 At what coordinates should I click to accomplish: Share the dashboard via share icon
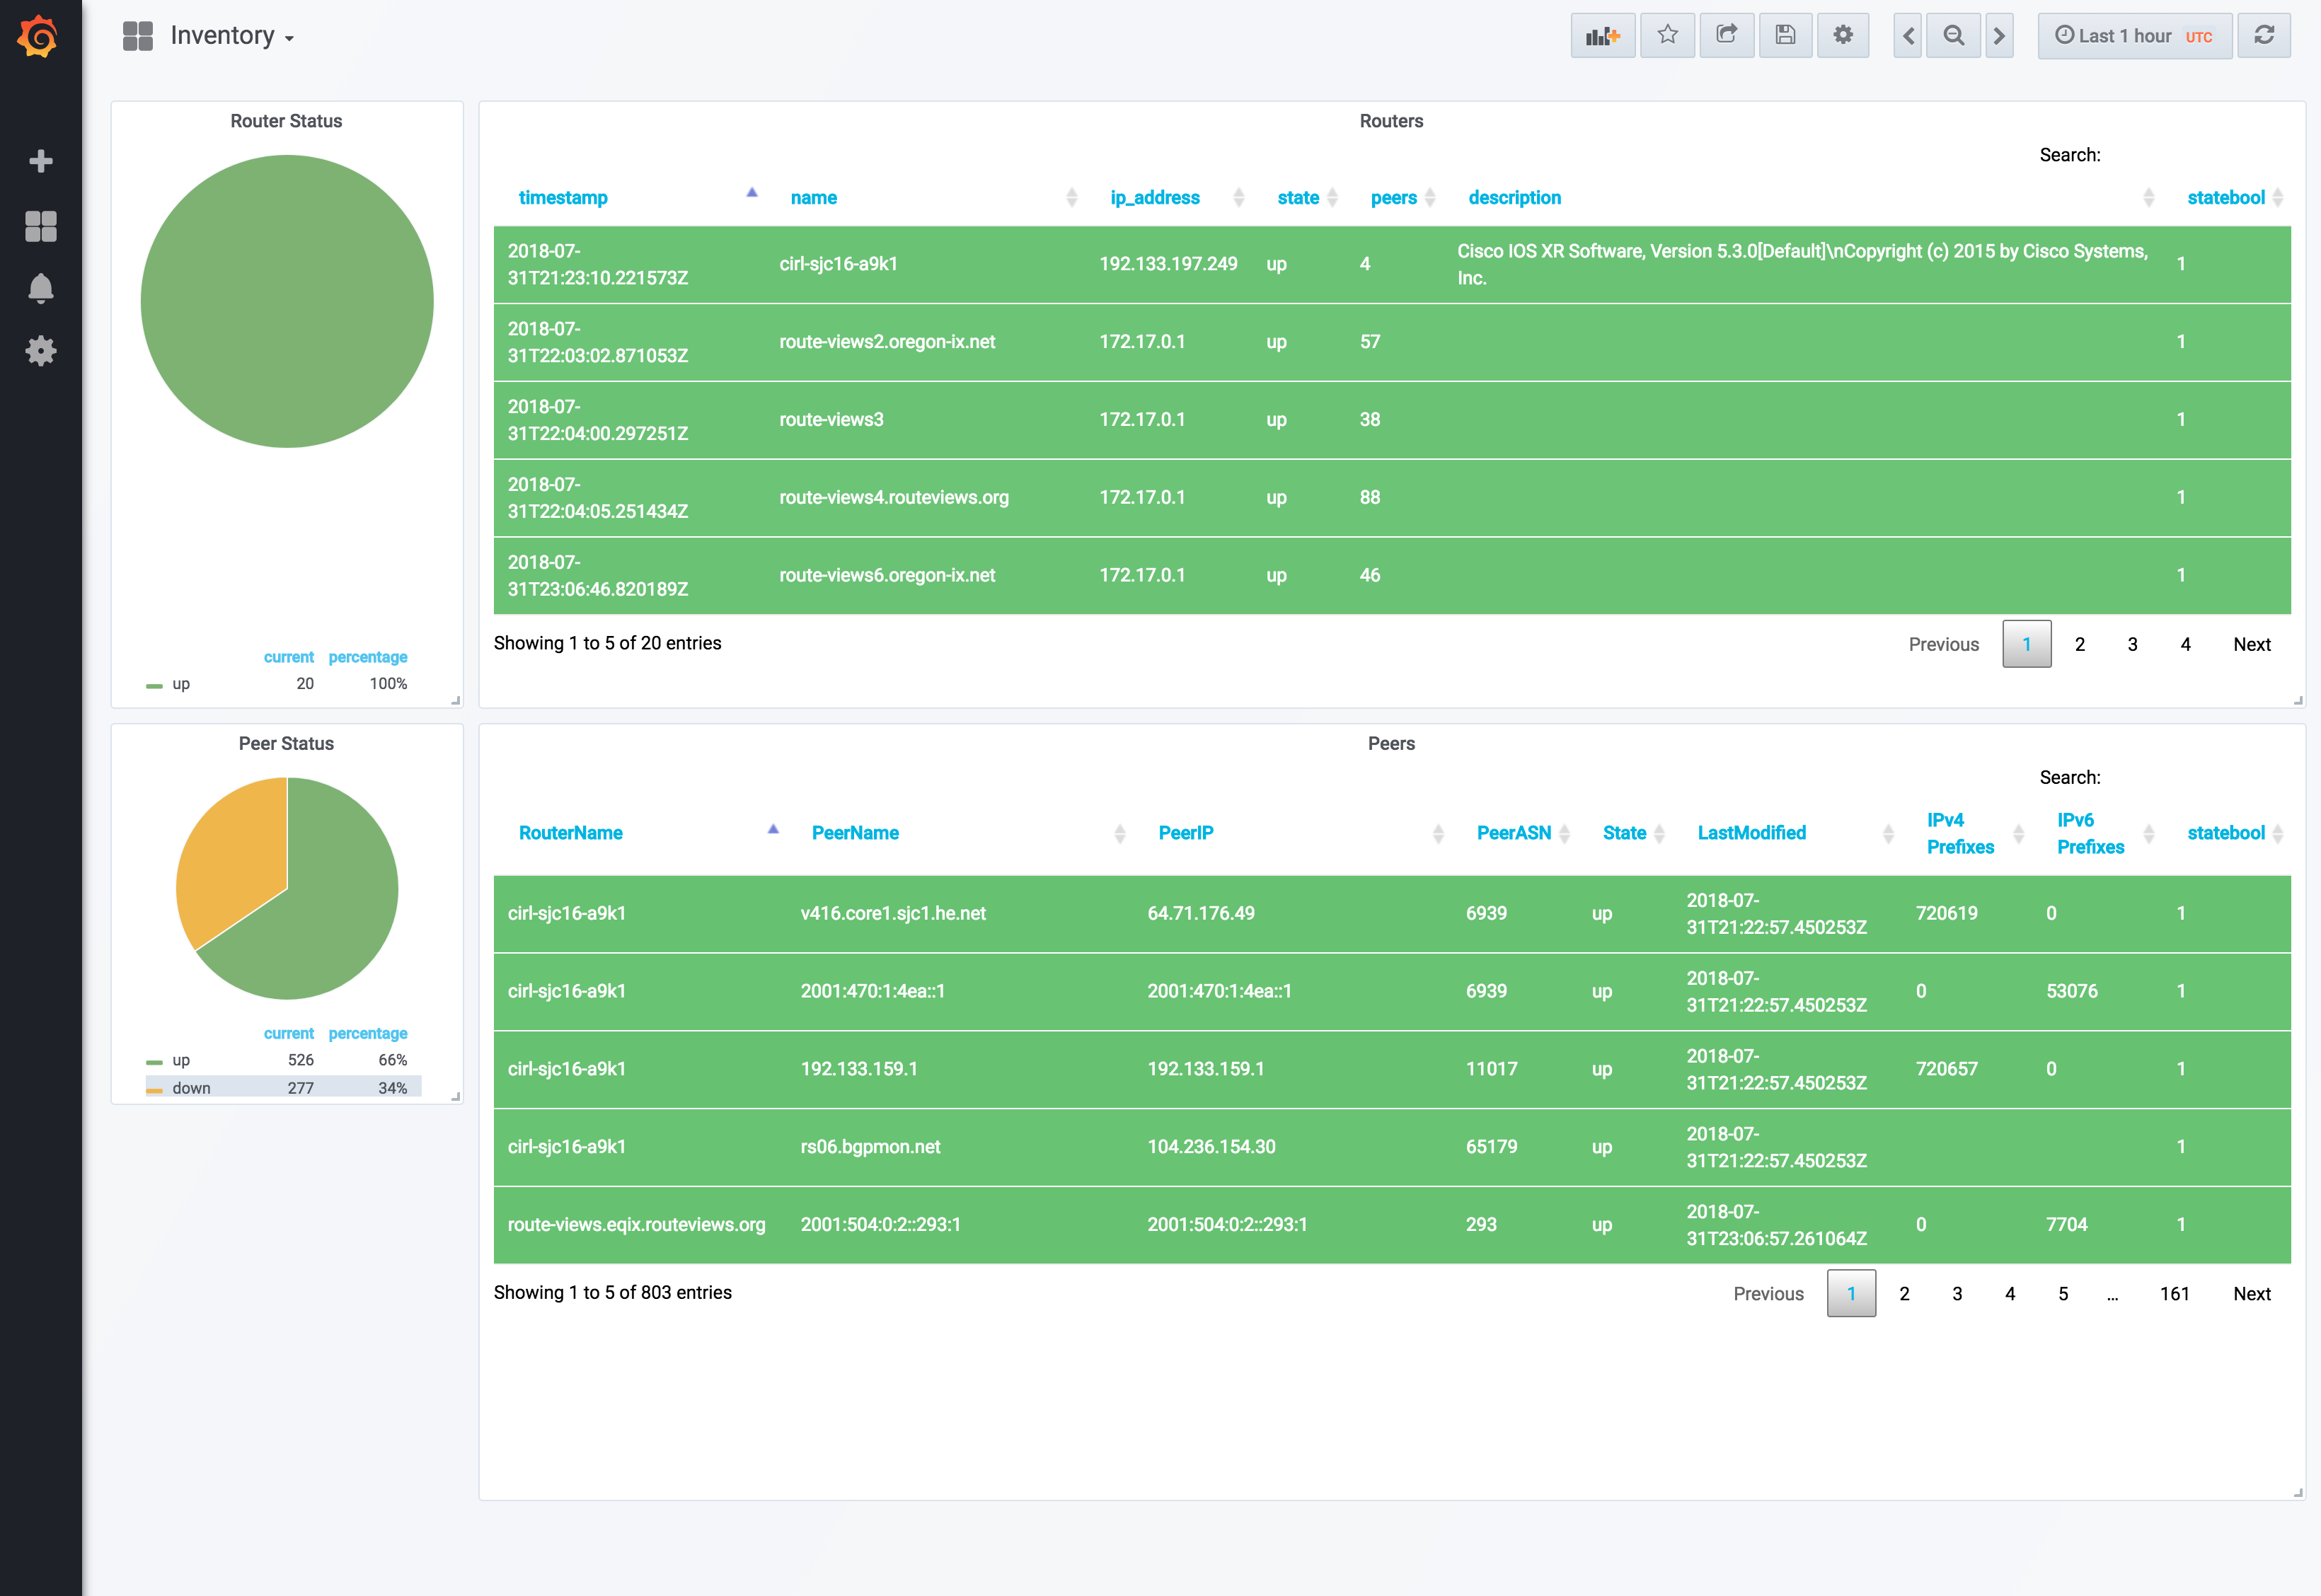pyautogui.click(x=1727, y=36)
